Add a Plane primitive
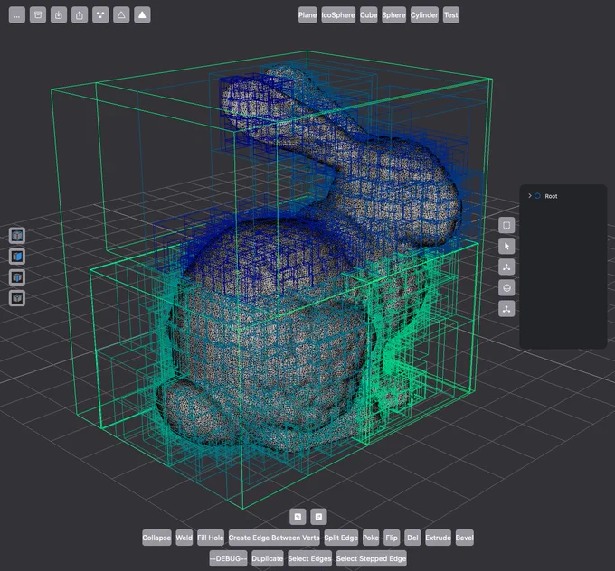 point(307,15)
